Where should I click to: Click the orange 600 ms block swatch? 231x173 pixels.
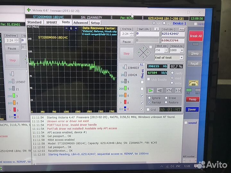click(125, 95)
